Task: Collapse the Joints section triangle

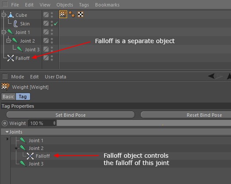Action: (7, 132)
